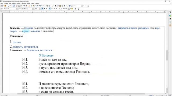Image resolution: width=172 pixels, height=96 pixels.
Task: Open the Формат menu
Action: tap(19, 3)
